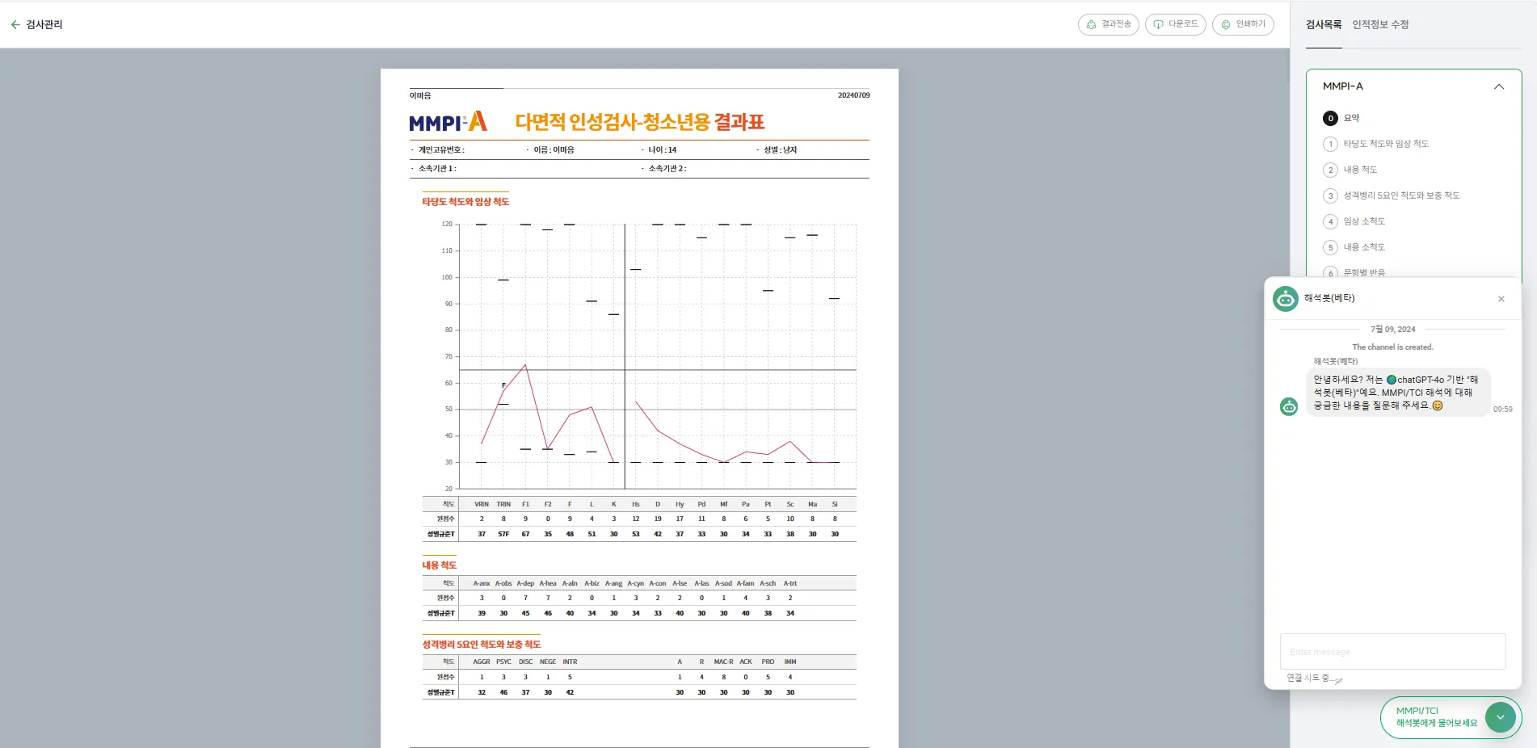
Task: Select sidebar item 2 내용 척도
Action: click(1351, 170)
